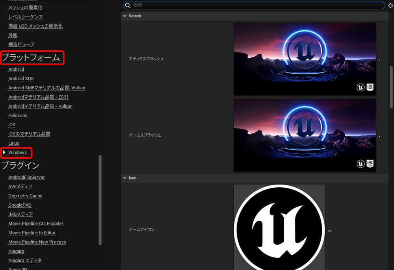Click the ゲームアイコン Unreal logo thumbnail
The image size is (394, 270).
tap(279, 227)
